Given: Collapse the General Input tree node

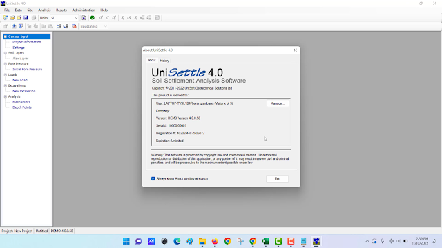Looking at the screenshot, I should tap(6, 37).
